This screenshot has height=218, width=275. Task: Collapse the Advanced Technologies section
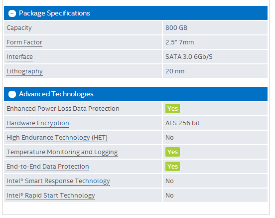[12, 94]
